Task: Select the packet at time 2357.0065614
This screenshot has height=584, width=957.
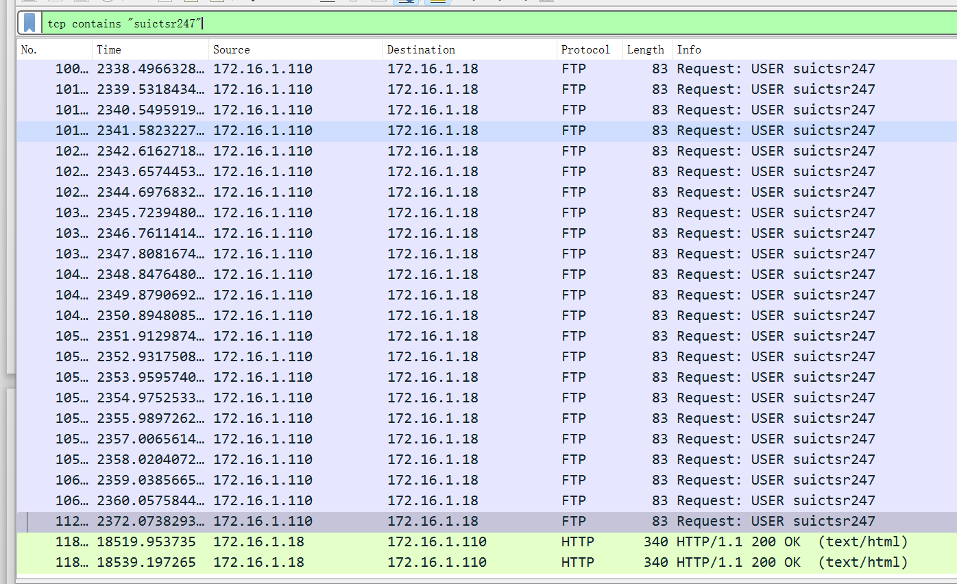Action: [x=487, y=439]
